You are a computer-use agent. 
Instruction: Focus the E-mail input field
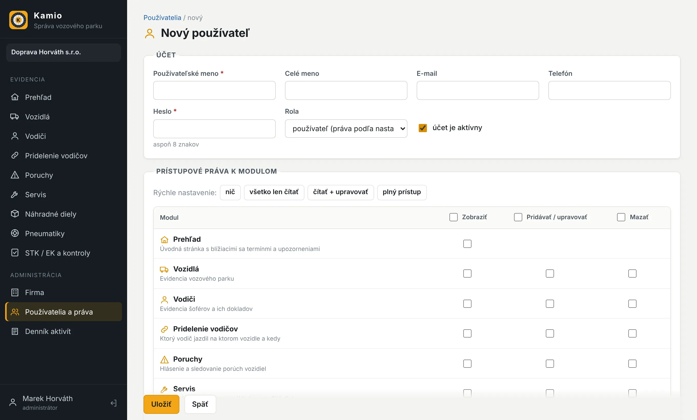[x=477, y=90]
